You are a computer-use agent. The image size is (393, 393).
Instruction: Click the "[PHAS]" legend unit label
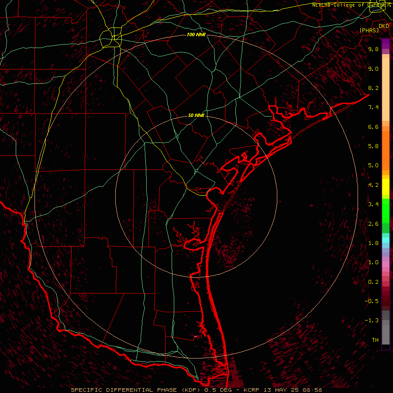(369, 31)
